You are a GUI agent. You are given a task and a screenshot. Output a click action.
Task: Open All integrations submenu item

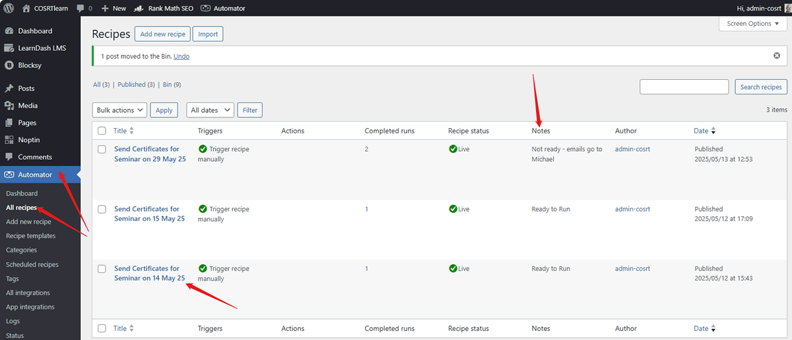28,293
